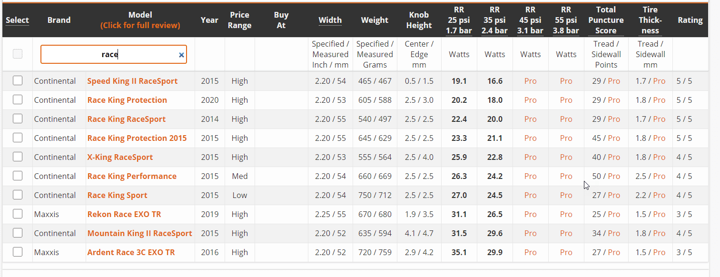Clear the 'race' search filter
Screen dimensions: 720x277
click(181, 55)
